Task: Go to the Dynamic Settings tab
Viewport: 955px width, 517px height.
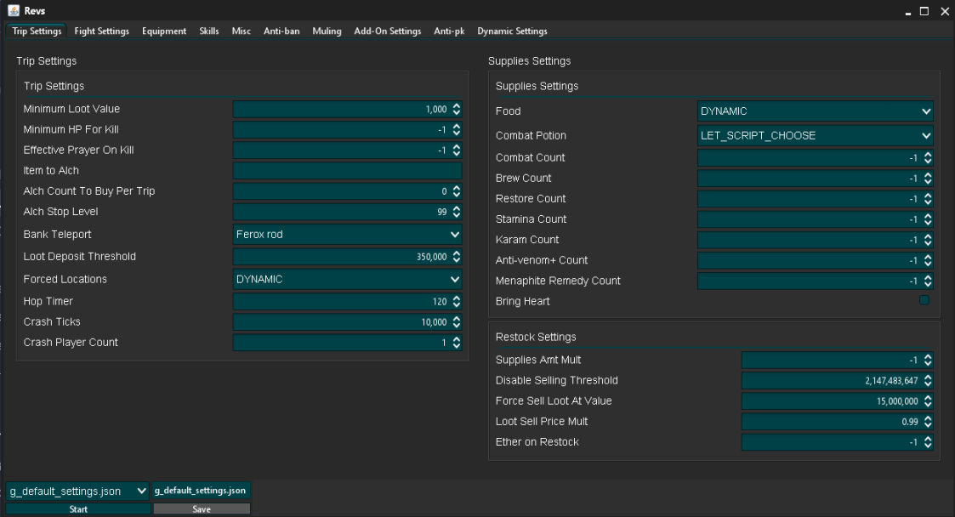Action: (x=512, y=31)
